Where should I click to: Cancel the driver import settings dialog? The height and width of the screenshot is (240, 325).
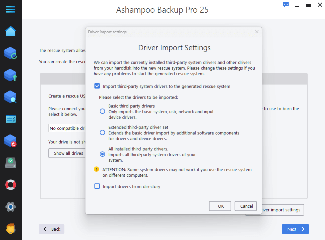click(246, 206)
